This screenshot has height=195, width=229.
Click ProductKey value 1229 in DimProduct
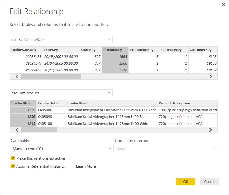[x=23, y=110]
